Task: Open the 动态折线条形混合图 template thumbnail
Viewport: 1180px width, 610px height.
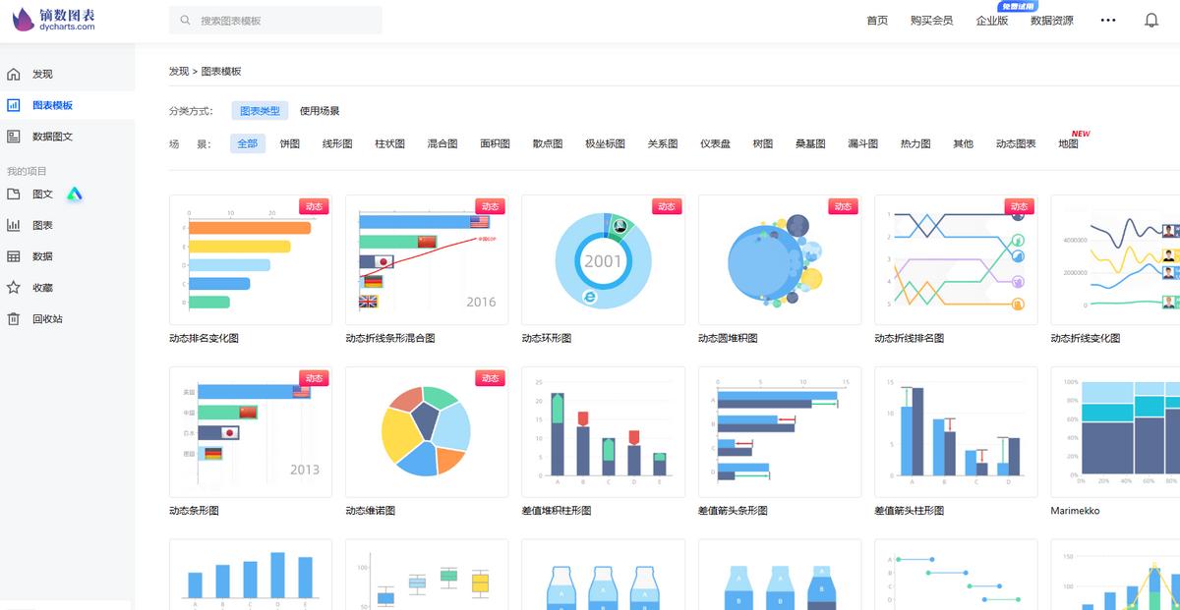Action: coord(427,259)
